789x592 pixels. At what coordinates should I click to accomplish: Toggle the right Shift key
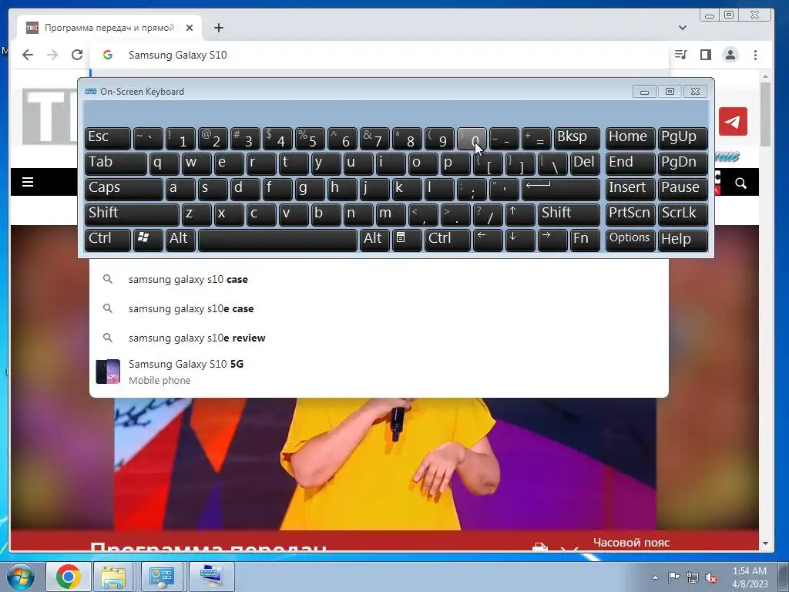click(x=569, y=214)
